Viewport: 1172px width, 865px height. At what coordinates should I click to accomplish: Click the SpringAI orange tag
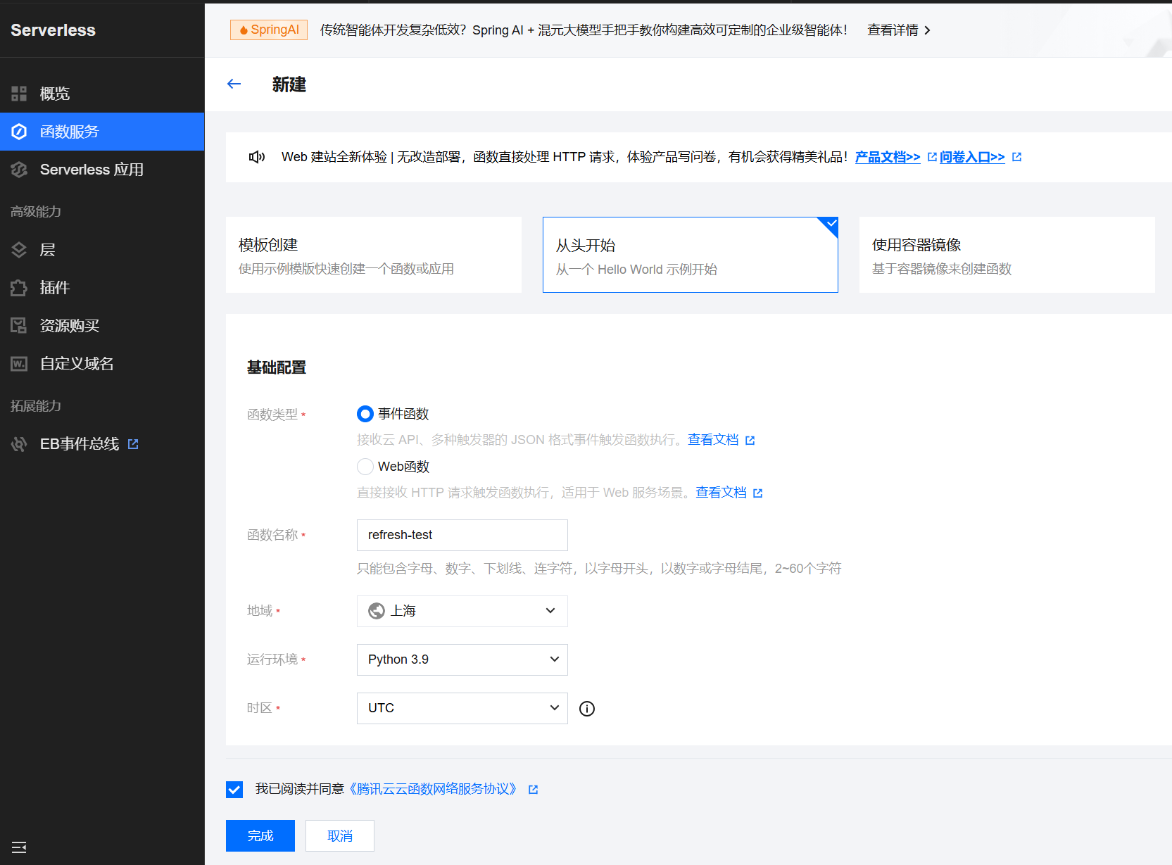pos(269,30)
